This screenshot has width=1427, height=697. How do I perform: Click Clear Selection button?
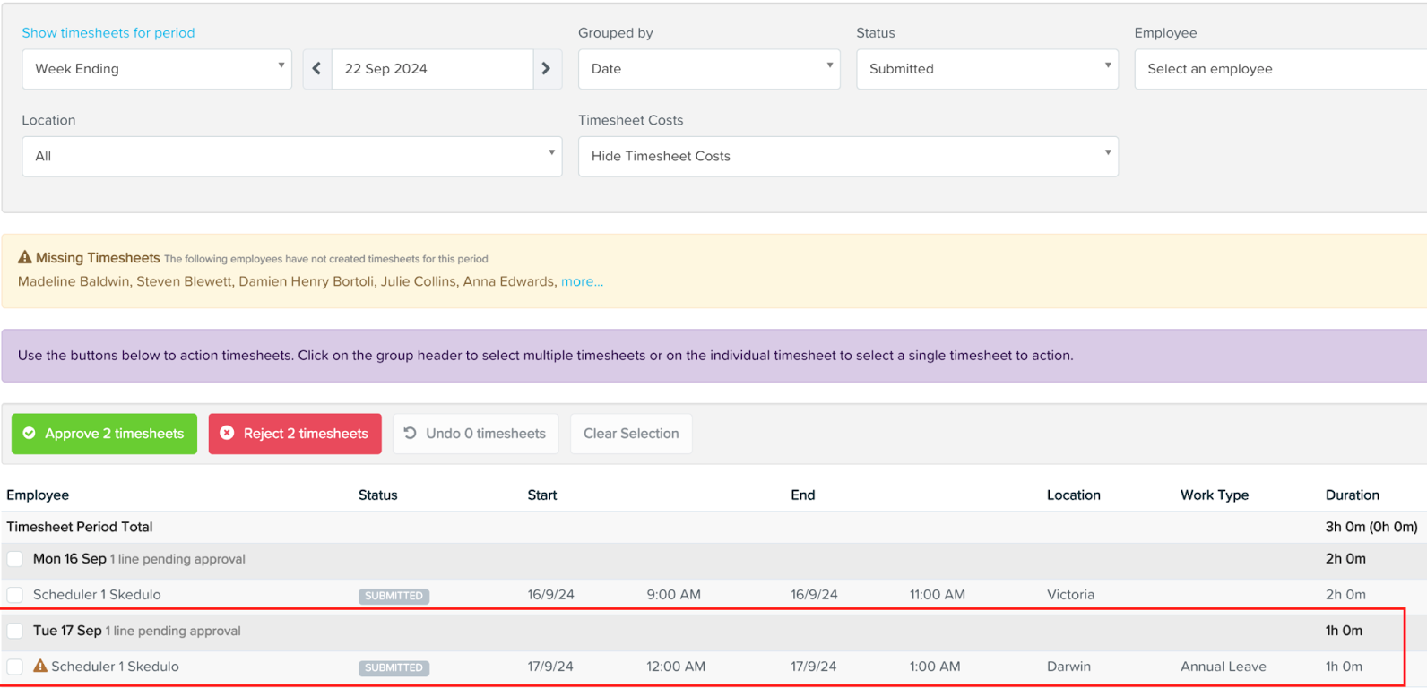tap(631, 434)
